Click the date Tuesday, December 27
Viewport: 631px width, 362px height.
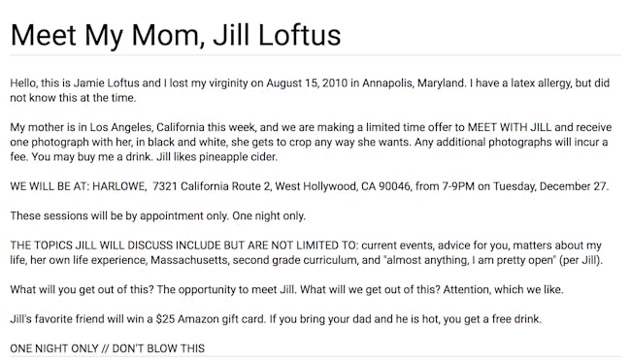550,186
